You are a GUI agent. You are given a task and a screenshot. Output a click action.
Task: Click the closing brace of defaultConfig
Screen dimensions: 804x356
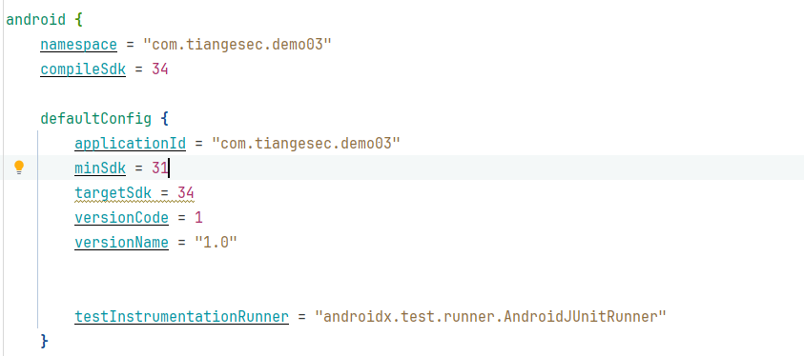click(45, 341)
